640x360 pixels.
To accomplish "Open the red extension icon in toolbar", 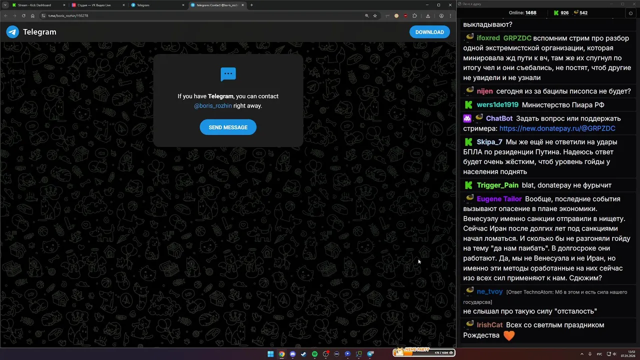I will 405,15.
